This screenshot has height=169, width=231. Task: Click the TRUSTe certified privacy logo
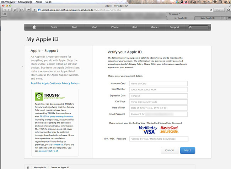pos(50,96)
